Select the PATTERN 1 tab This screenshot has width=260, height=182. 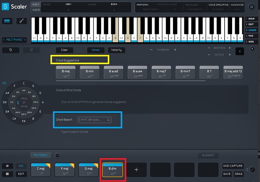(41, 156)
